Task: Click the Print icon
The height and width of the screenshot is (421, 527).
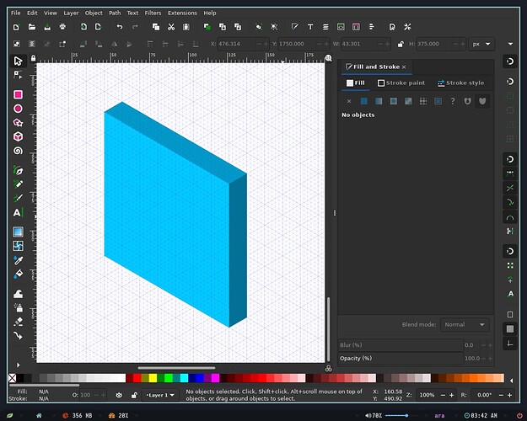Action: (62, 27)
